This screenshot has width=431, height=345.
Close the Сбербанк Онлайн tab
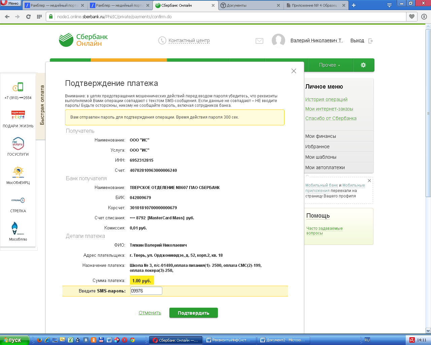pyautogui.click(x=213, y=5)
